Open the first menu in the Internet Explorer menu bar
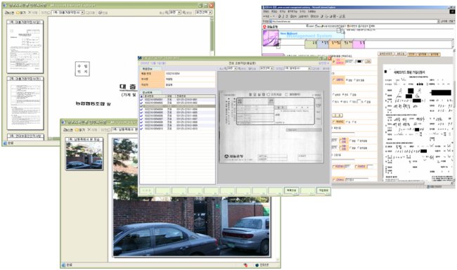Image resolution: width=457 pixels, height=270 pixels. click(266, 11)
